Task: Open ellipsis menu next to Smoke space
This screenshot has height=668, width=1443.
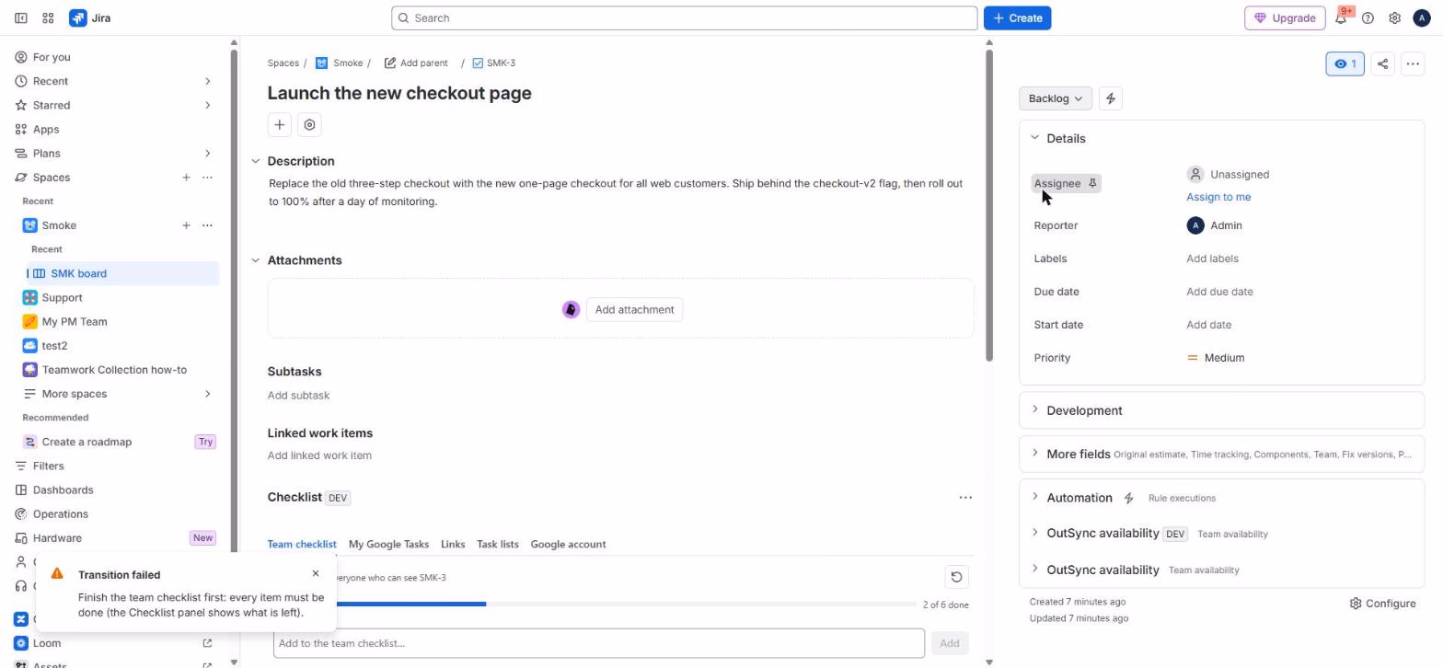Action: tap(207, 225)
